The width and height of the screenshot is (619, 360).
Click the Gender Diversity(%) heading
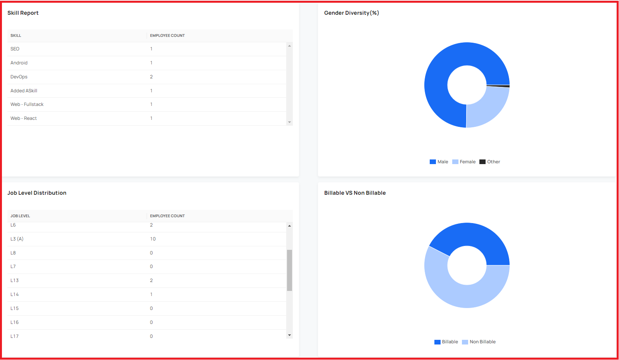[351, 13]
